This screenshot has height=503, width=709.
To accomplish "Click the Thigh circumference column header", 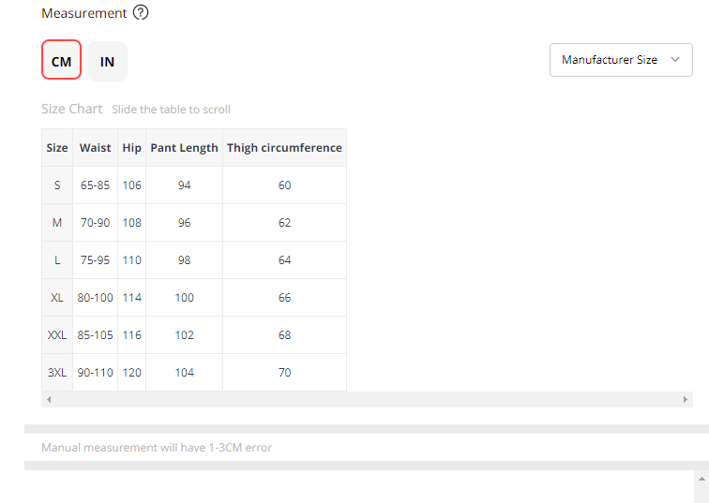I will coord(284,148).
